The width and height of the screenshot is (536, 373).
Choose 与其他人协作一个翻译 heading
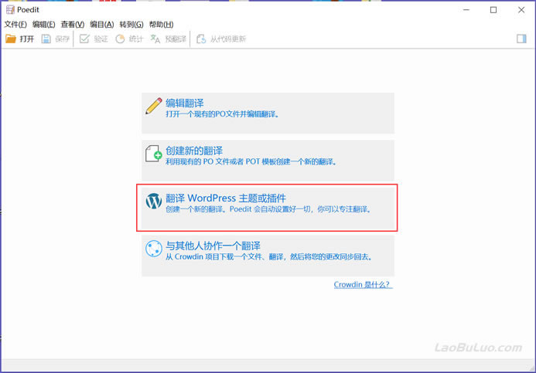click(213, 246)
